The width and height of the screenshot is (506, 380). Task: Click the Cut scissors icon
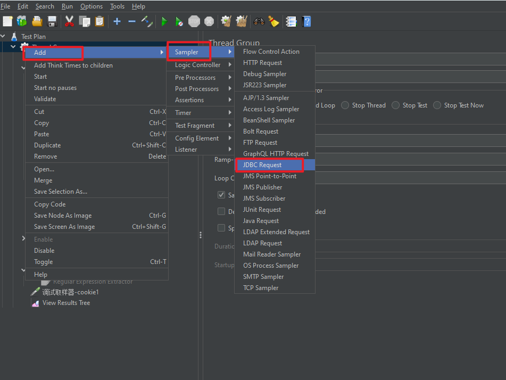(68, 21)
